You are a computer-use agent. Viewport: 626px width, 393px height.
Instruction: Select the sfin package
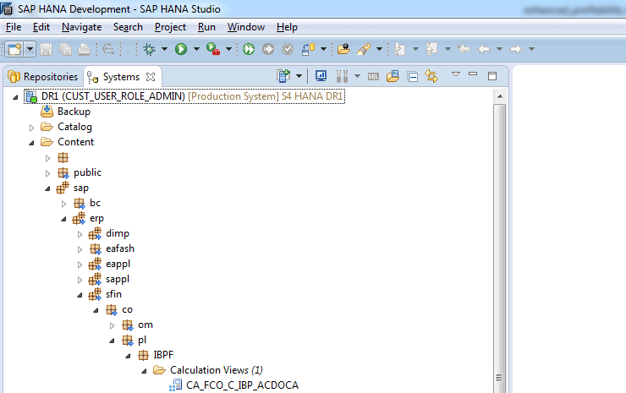113,294
